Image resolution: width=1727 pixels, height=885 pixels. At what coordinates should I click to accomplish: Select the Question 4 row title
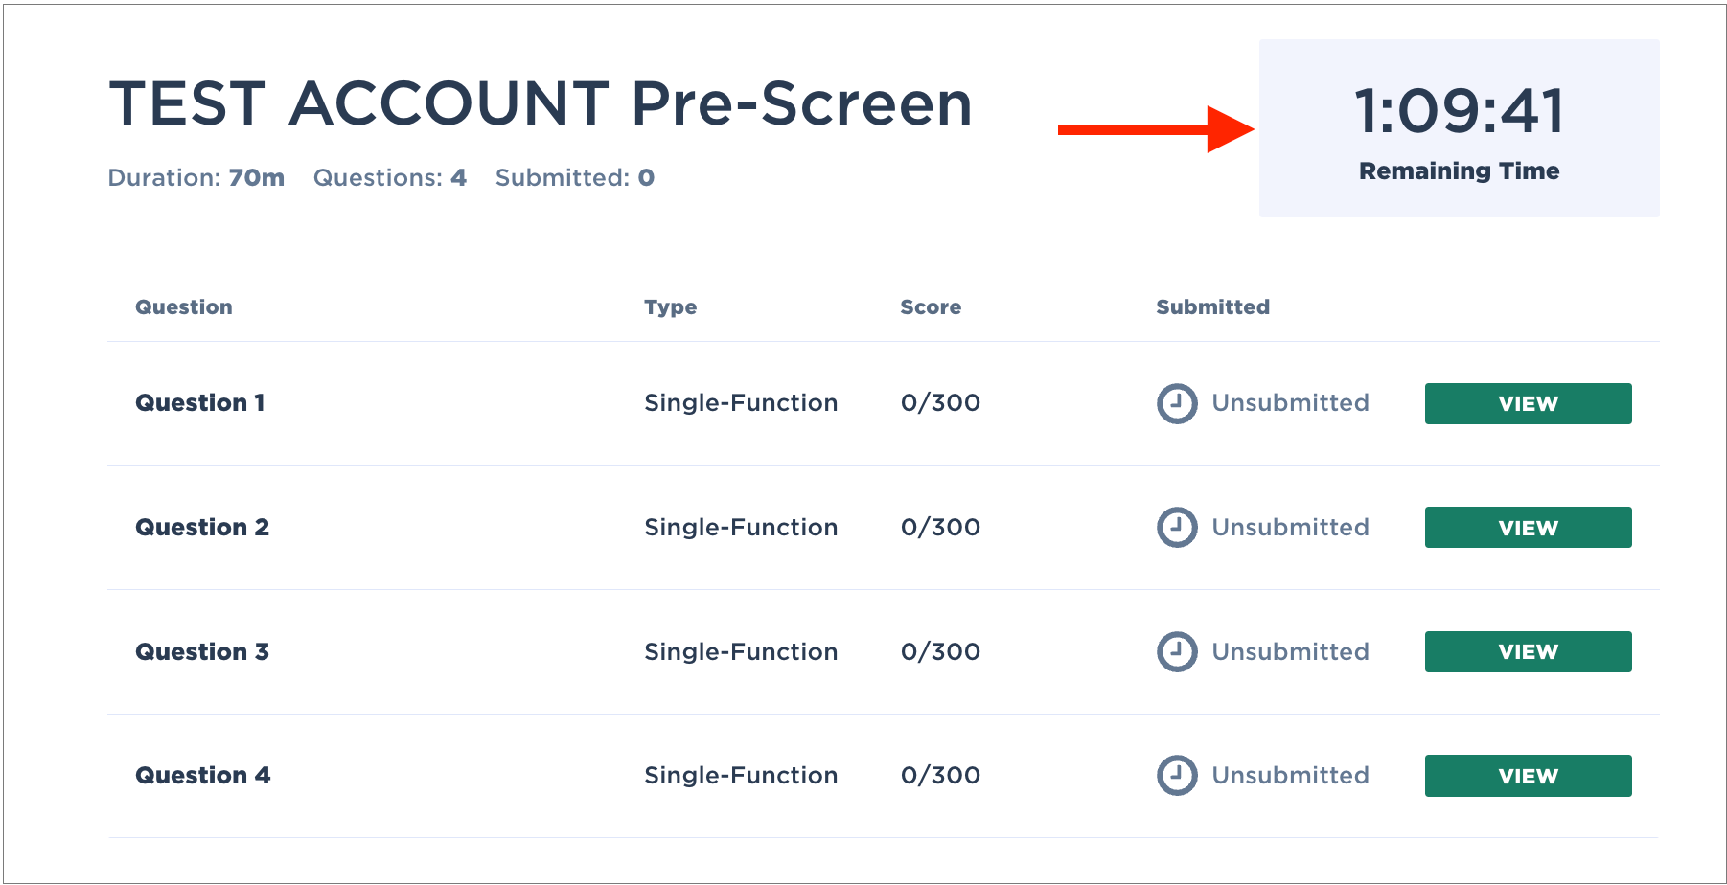click(203, 776)
